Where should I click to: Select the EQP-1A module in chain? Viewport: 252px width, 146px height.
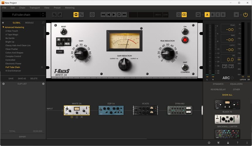pos(111,110)
